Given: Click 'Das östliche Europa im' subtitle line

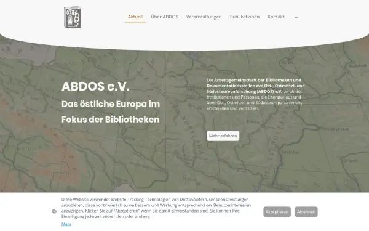Looking at the screenshot, I should coord(111,104).
